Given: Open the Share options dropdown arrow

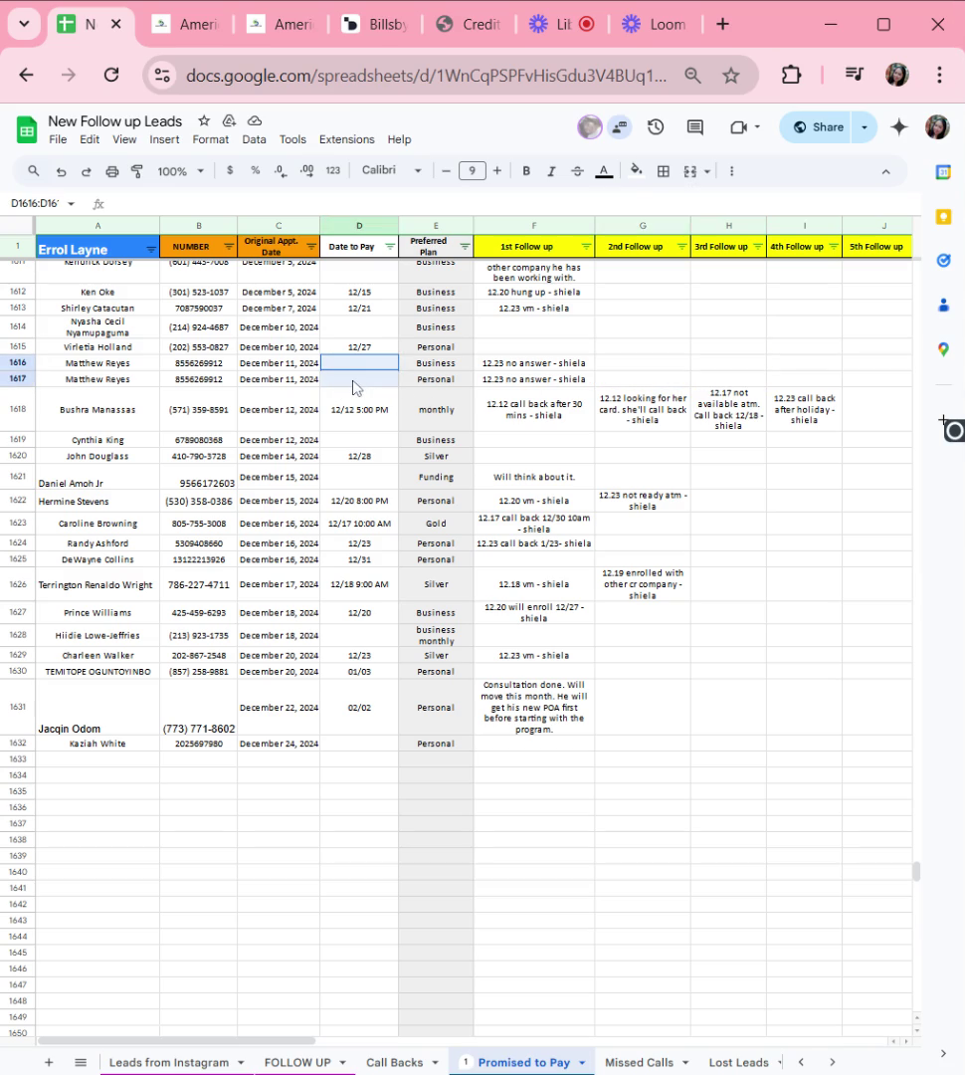Looking at the screenshot, I should (x=865, y=127).
